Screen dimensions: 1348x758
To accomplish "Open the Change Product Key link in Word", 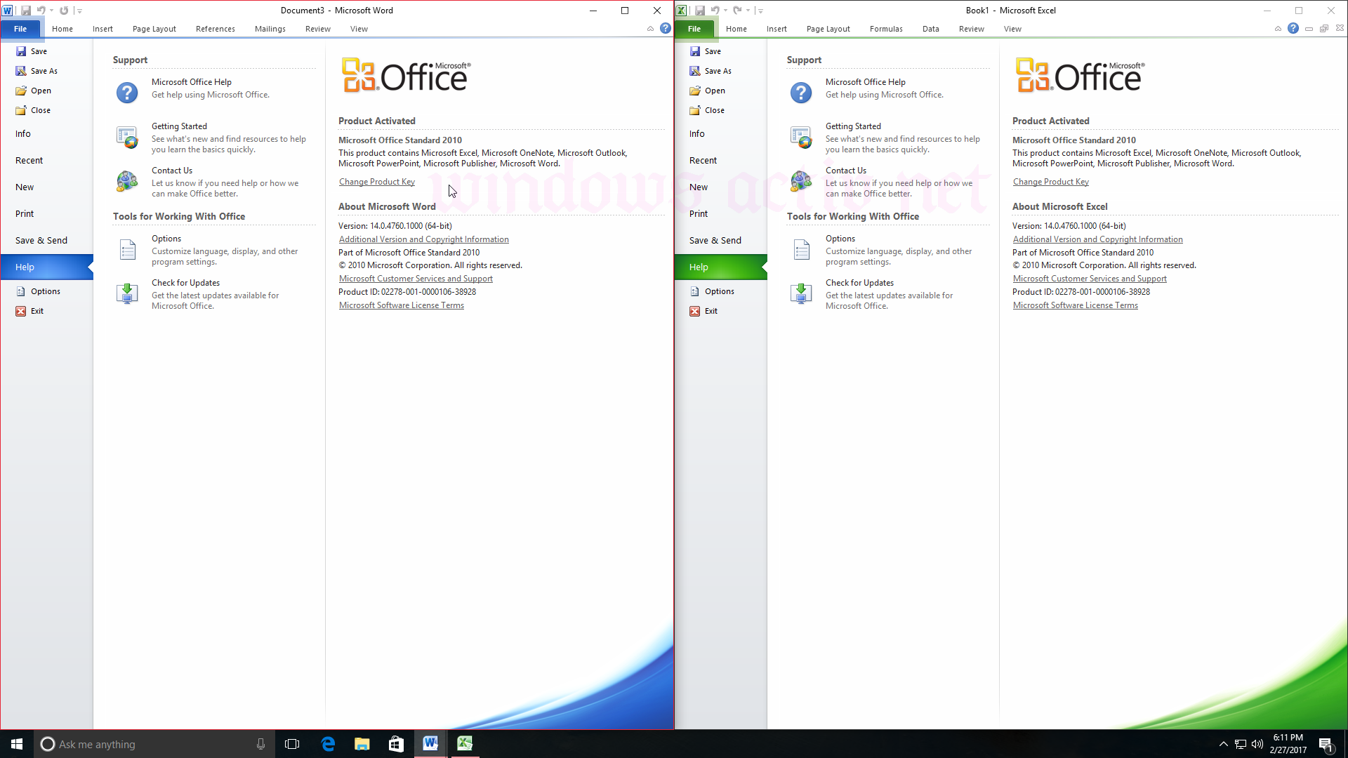I will pyautogui.click(x=376, y=181).
